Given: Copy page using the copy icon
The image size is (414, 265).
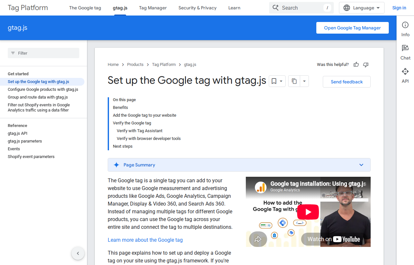Looking at the screenshot, I should point(294,81).
